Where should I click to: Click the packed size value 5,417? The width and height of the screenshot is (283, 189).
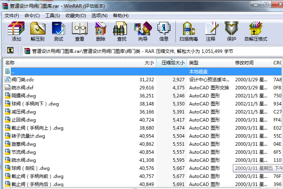178,120
